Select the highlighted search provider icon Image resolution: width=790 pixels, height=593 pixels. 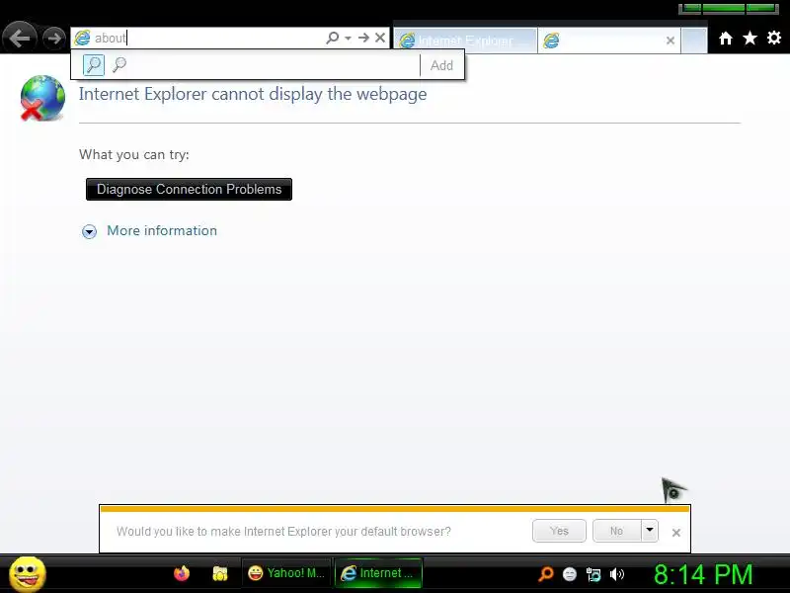tap(94, 65)
